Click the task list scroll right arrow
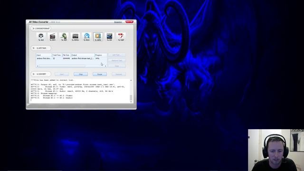304x171 pixels. point(105,66)
